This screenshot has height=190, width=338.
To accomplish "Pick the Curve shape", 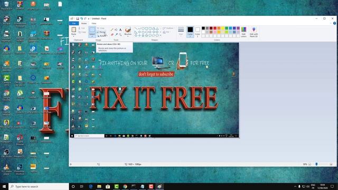I will pos(139,28).
